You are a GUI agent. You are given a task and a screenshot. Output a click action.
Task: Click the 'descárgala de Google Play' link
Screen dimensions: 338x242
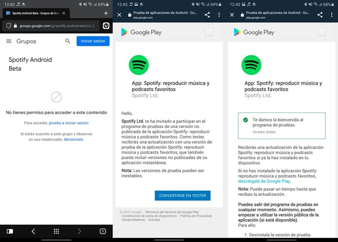(x=264, y=181)
